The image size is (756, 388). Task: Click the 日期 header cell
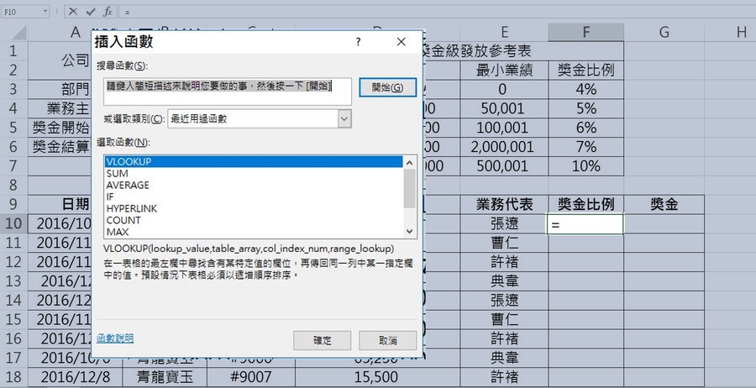(60, 205)
